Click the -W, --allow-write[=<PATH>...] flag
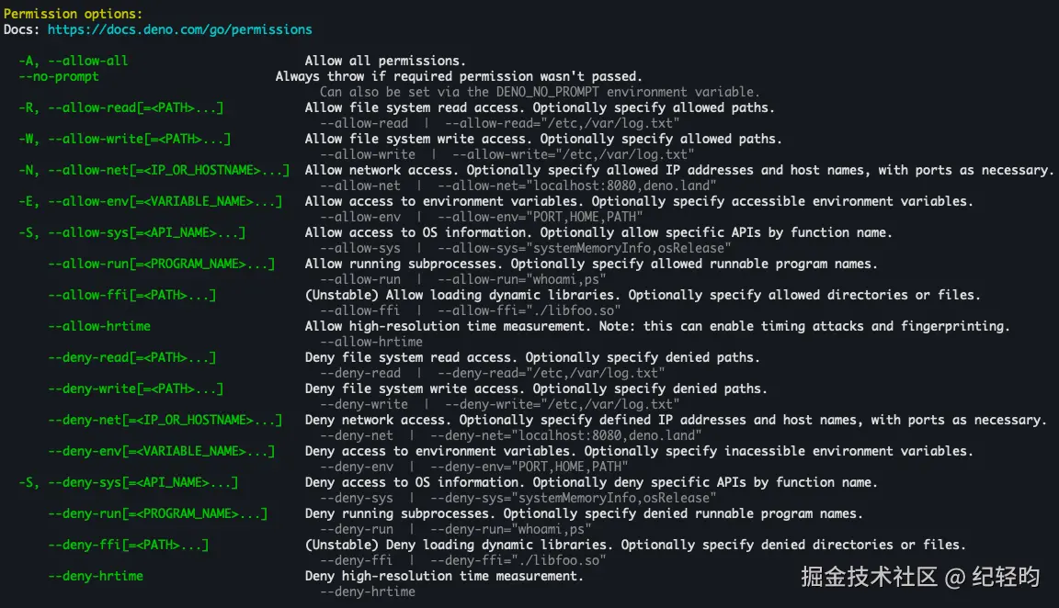The width and height of the screenshot is (1059, 608). [x=124, y=139]
